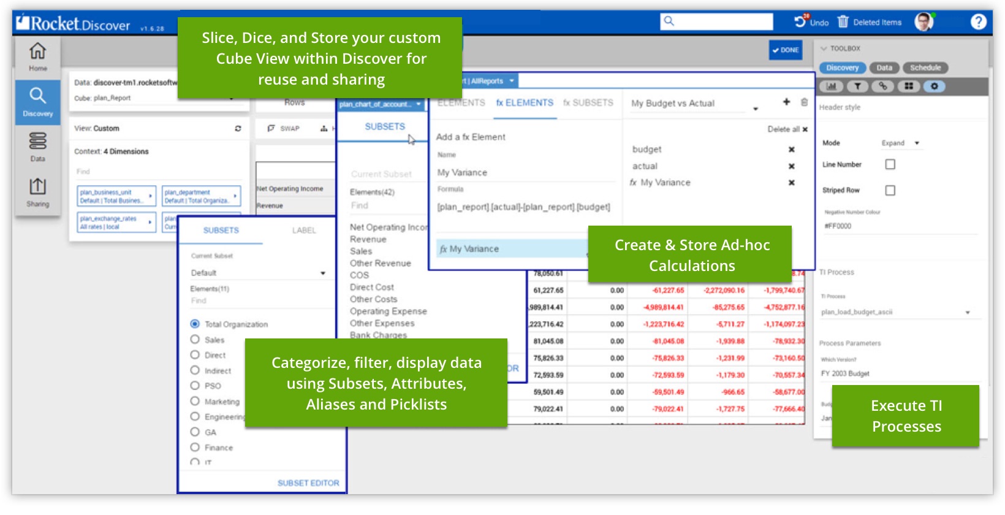1005x515 pixels.
Task: Click the SWAP axes icon
Action: click(271, 128)
